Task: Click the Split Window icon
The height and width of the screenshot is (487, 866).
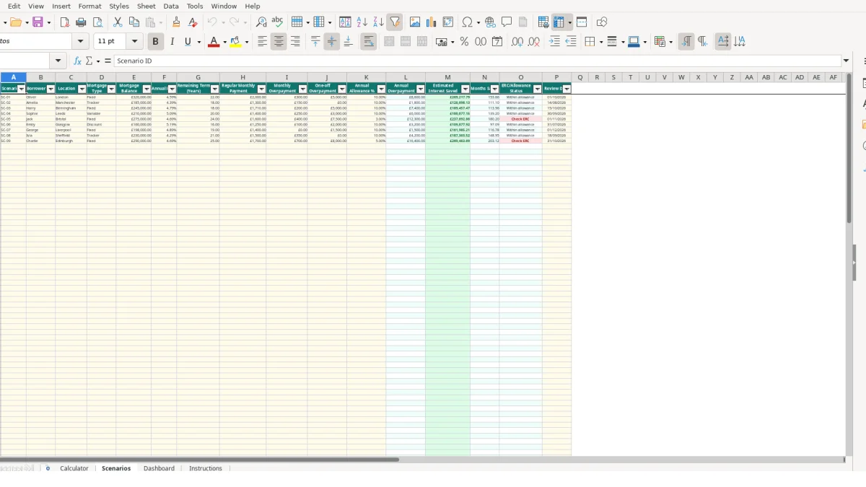Action: [x=582, y=22]
